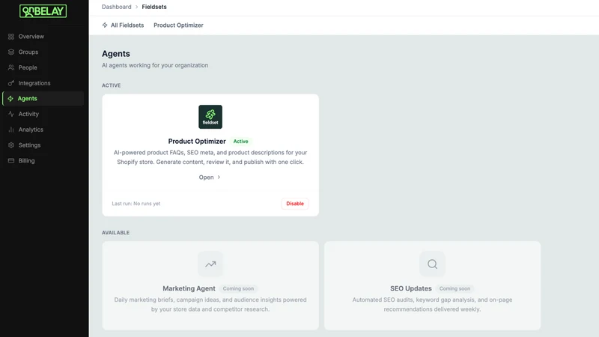599x337 pixels.
Task: Click the Fieldsets breadcrumb
Action: pos(154,7)
